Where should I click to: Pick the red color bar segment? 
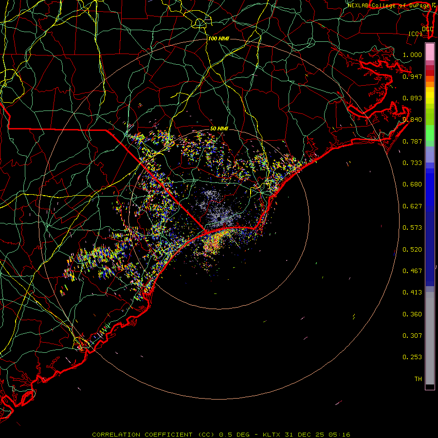tap(430, 73)
